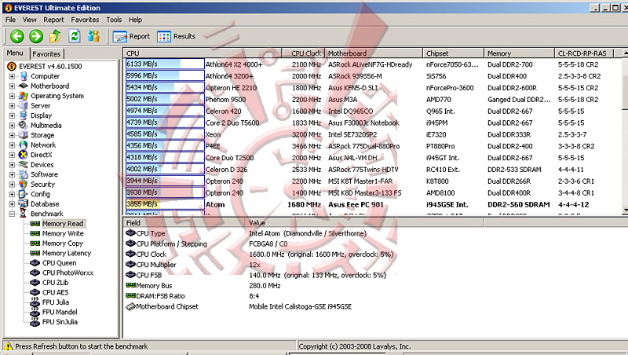Select the Config icon in tree
This screenshot has width=628, height=355.
[x=24, y=194]
